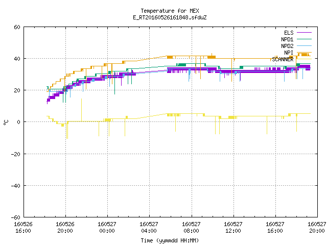
Task: Click the NPD2 legend label
Action: click(x=287, y=46)
